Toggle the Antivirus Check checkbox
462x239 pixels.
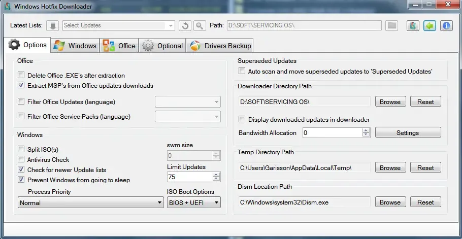point(21,159)
